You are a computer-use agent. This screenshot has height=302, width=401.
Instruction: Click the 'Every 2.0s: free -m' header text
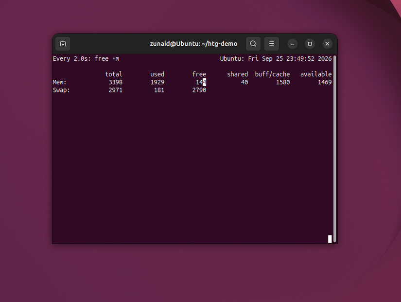(x=86, y=59)
